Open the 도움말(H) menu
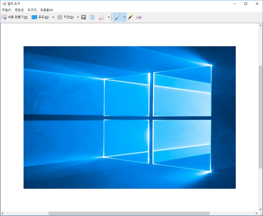Screen dimensions: 263x216 coord(47,10)
